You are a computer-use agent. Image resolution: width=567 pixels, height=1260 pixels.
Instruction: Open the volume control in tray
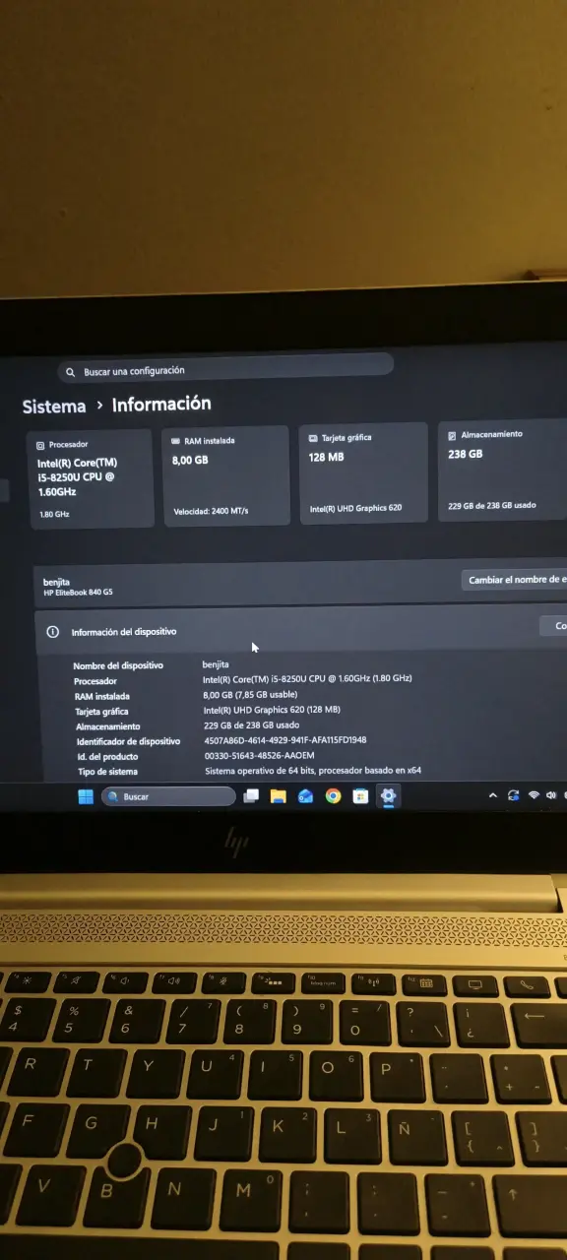click(551, 795)
